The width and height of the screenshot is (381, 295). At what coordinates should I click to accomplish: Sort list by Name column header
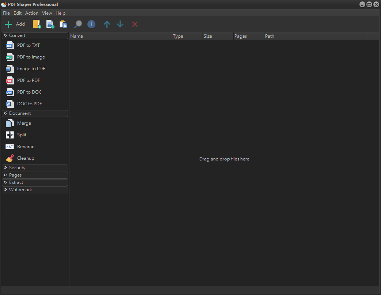(120, 36)
